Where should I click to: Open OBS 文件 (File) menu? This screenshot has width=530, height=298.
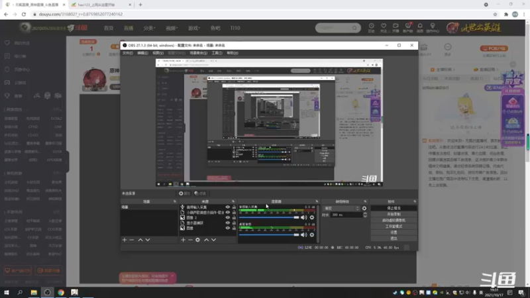click(127, 53)
